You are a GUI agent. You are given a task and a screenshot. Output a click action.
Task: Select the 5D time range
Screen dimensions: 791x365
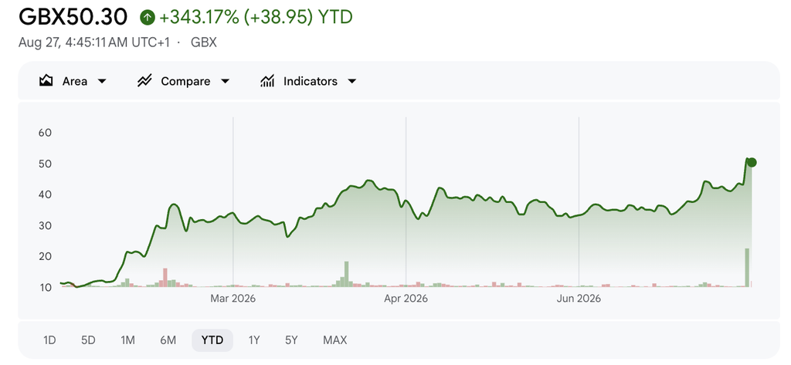click(88, 340)
